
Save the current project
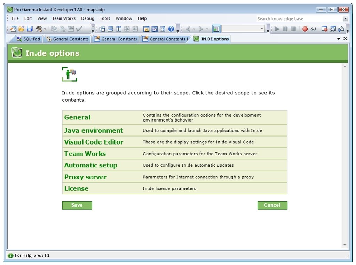[29, 28]
